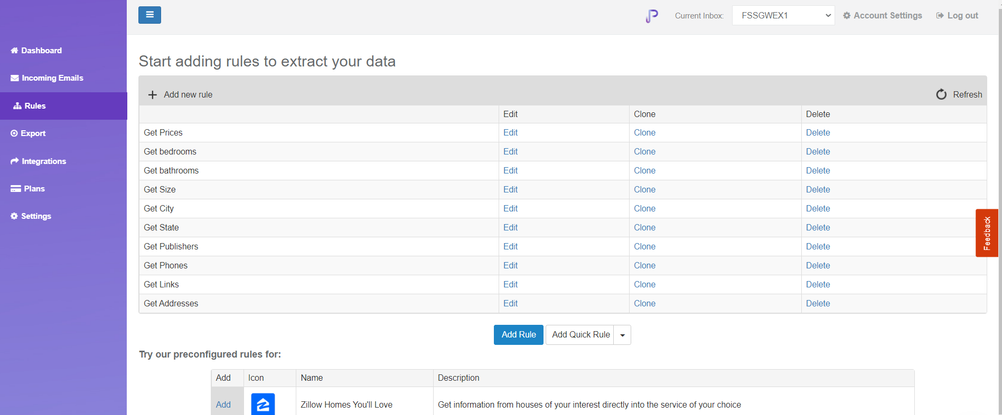Edit the Get Links rule
The image size is (1002, 415).
510,285
